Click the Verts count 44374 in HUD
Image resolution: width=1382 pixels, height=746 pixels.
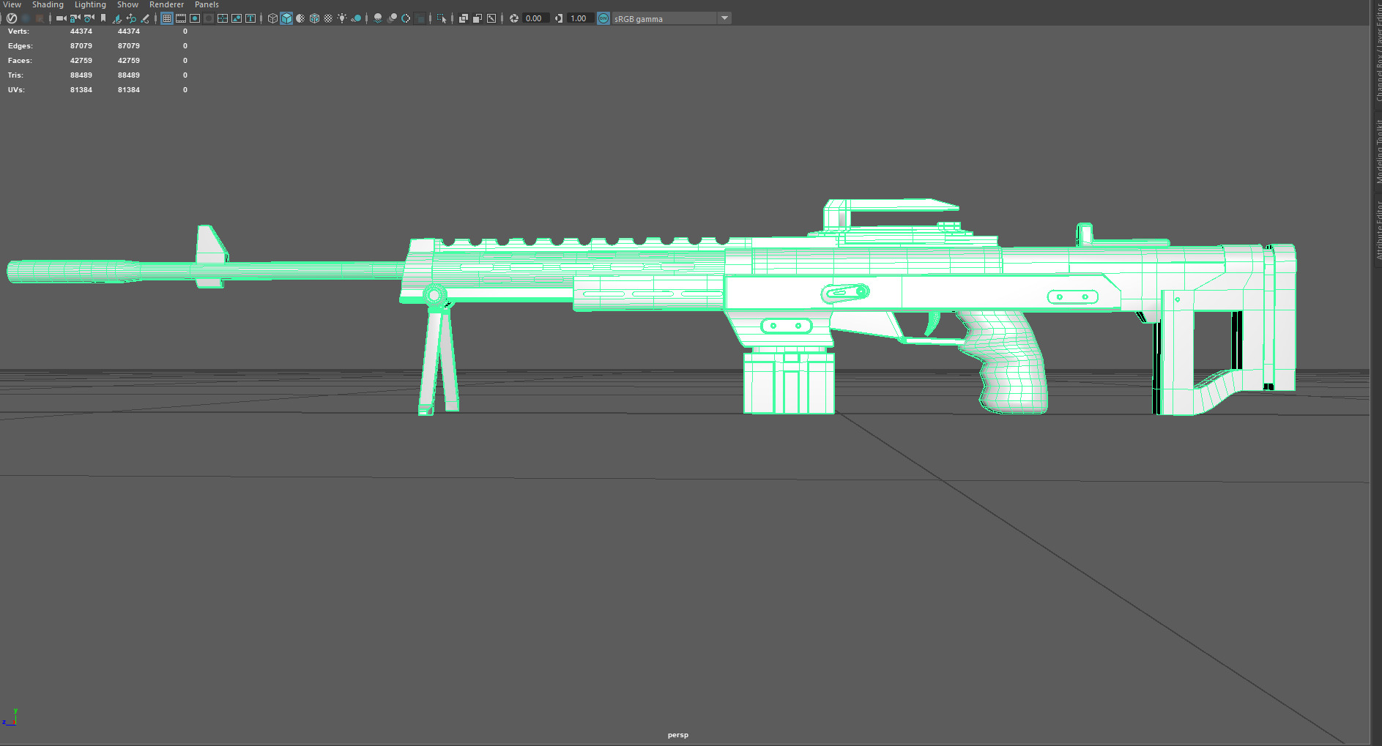[x=81, y=31]
